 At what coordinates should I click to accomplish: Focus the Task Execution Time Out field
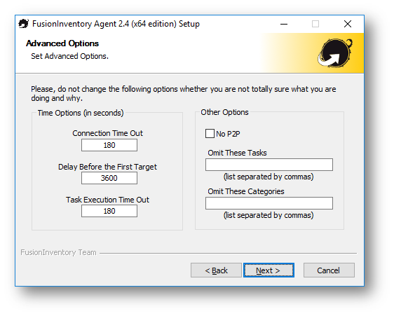point(109,211)
